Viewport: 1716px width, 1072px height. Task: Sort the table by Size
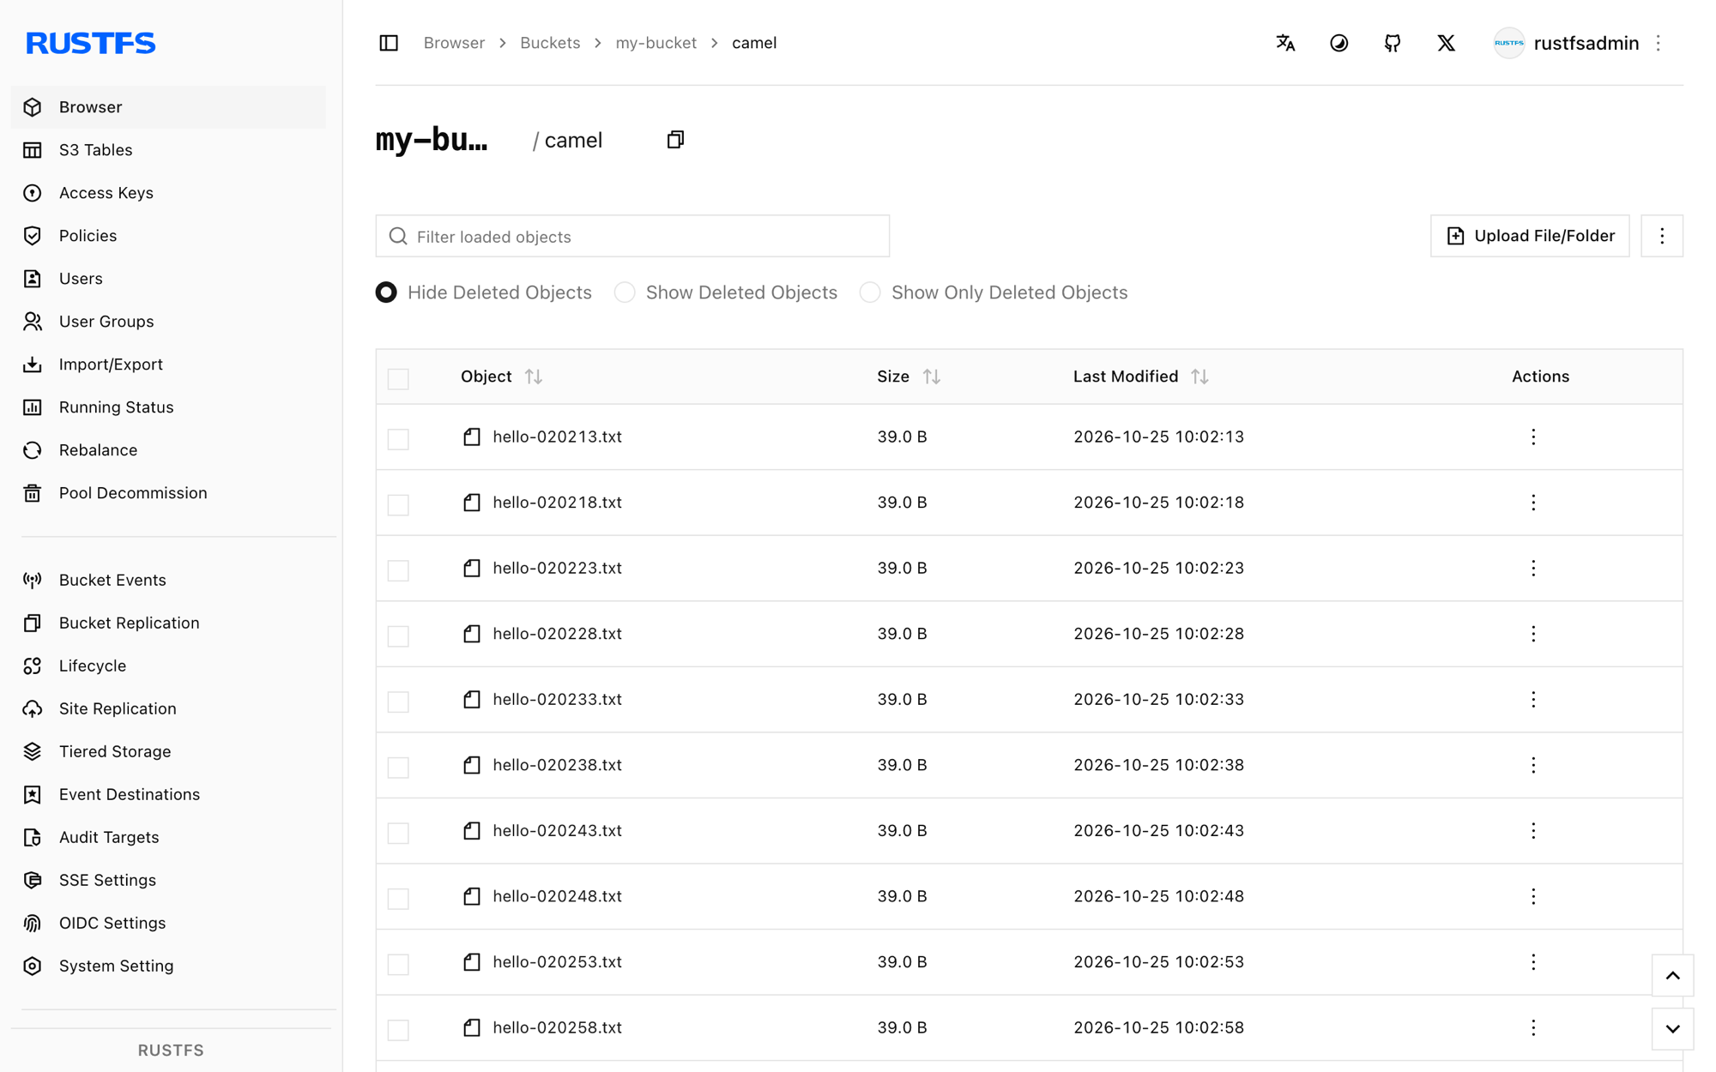coord(932,376)
